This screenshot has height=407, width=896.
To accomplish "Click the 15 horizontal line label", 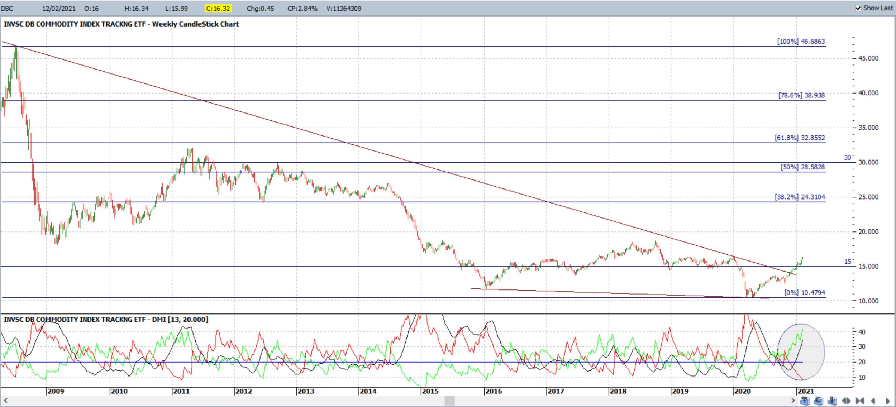I will click(x=848, y=262).
